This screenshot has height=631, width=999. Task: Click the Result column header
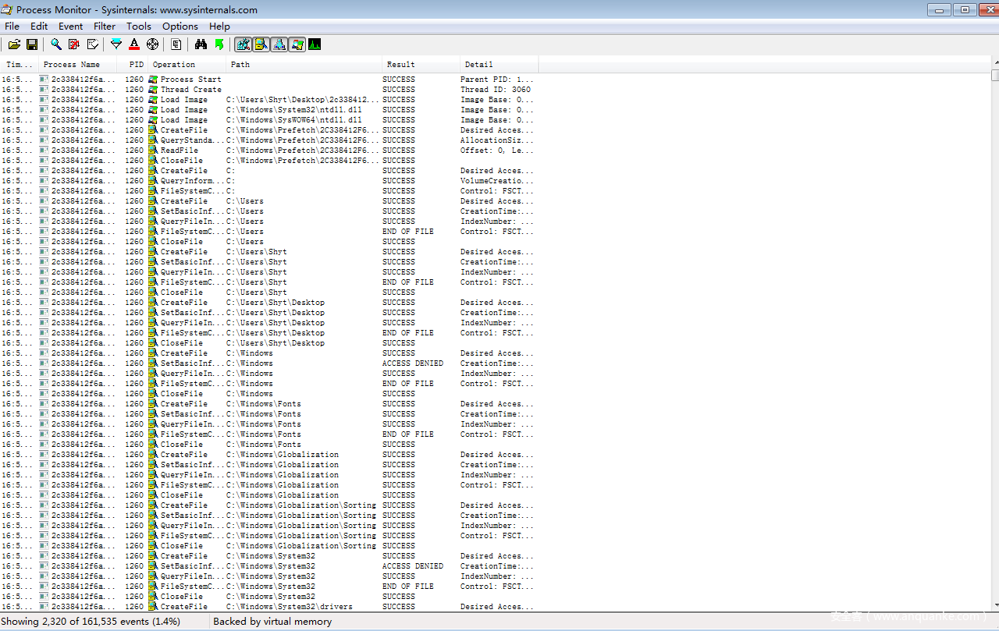tap(401, 65)
